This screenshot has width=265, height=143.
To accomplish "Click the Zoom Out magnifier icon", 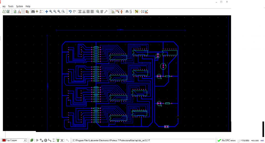I will point(55,11).
